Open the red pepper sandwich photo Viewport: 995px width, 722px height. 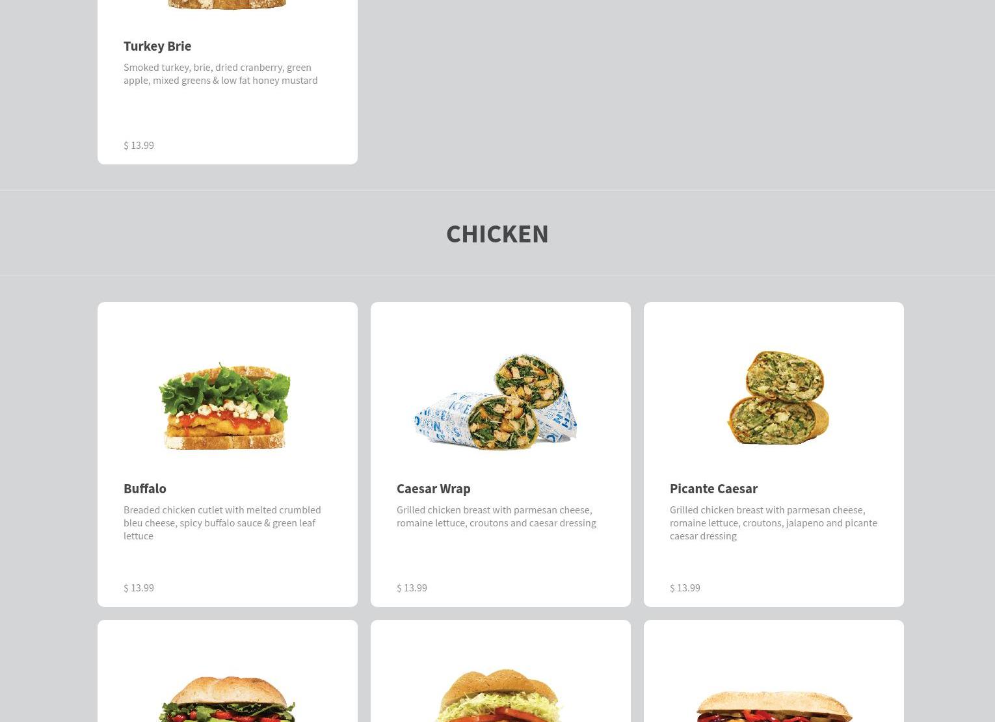point(774,706)
